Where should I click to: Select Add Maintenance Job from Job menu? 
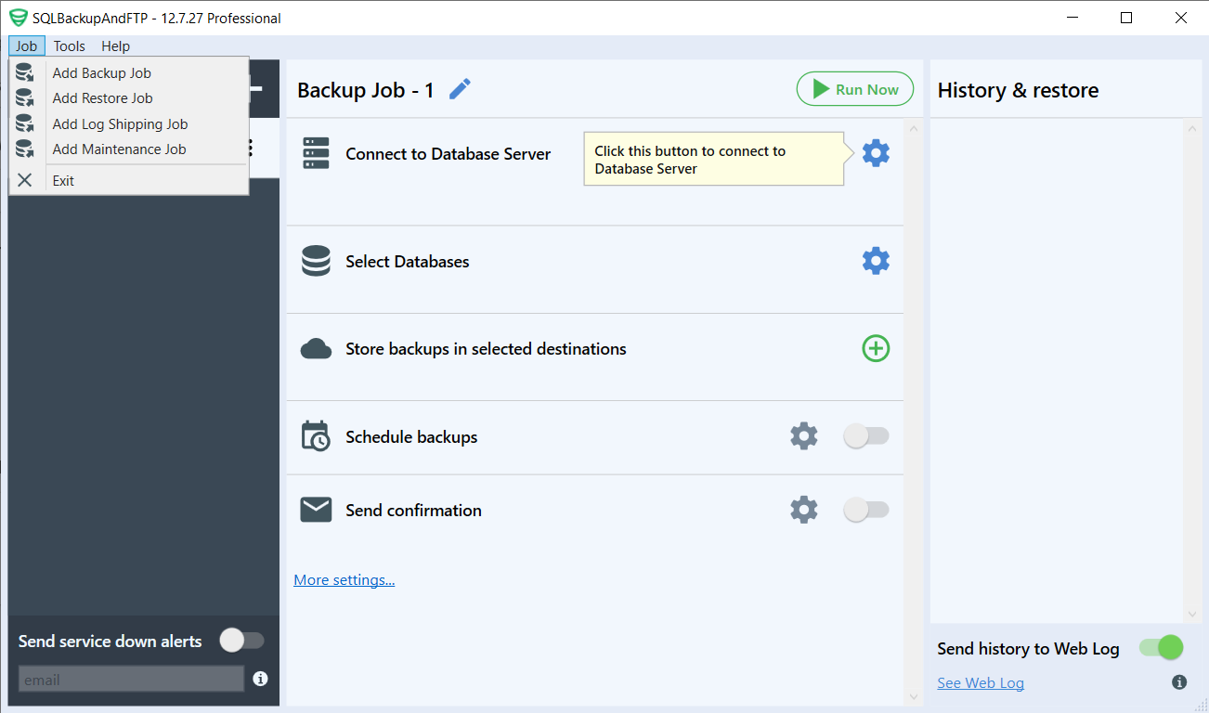click(x=119, y=149)
